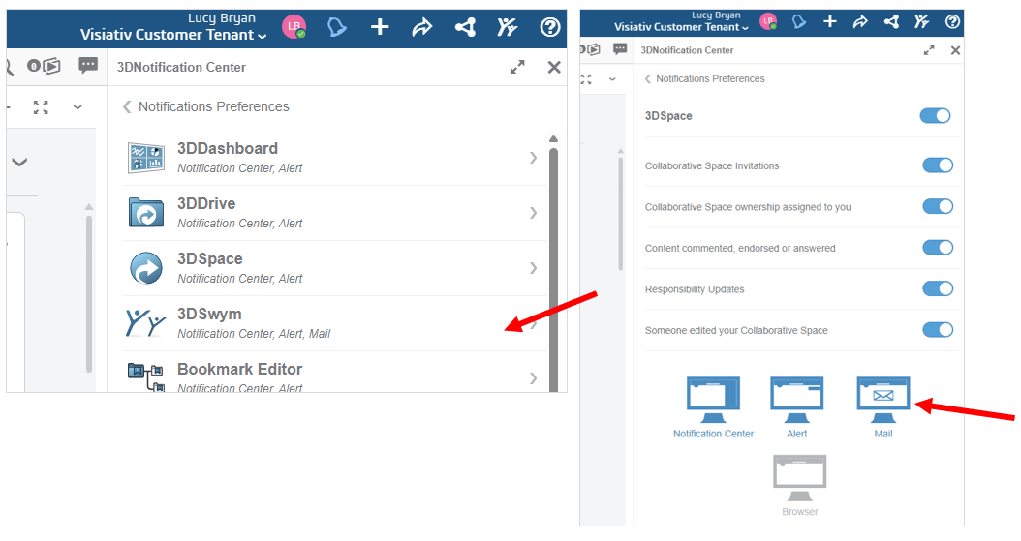Click the 3DDrive folder icon
This screenshot has width=1021, height=541.
146,213
